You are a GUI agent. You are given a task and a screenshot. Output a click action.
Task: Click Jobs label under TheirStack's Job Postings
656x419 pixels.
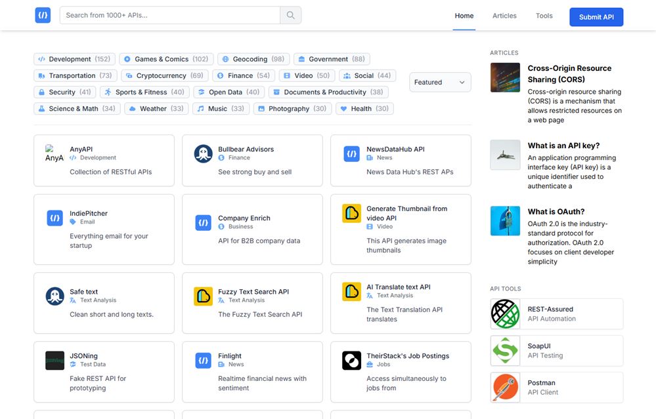[x=383, y=365]
